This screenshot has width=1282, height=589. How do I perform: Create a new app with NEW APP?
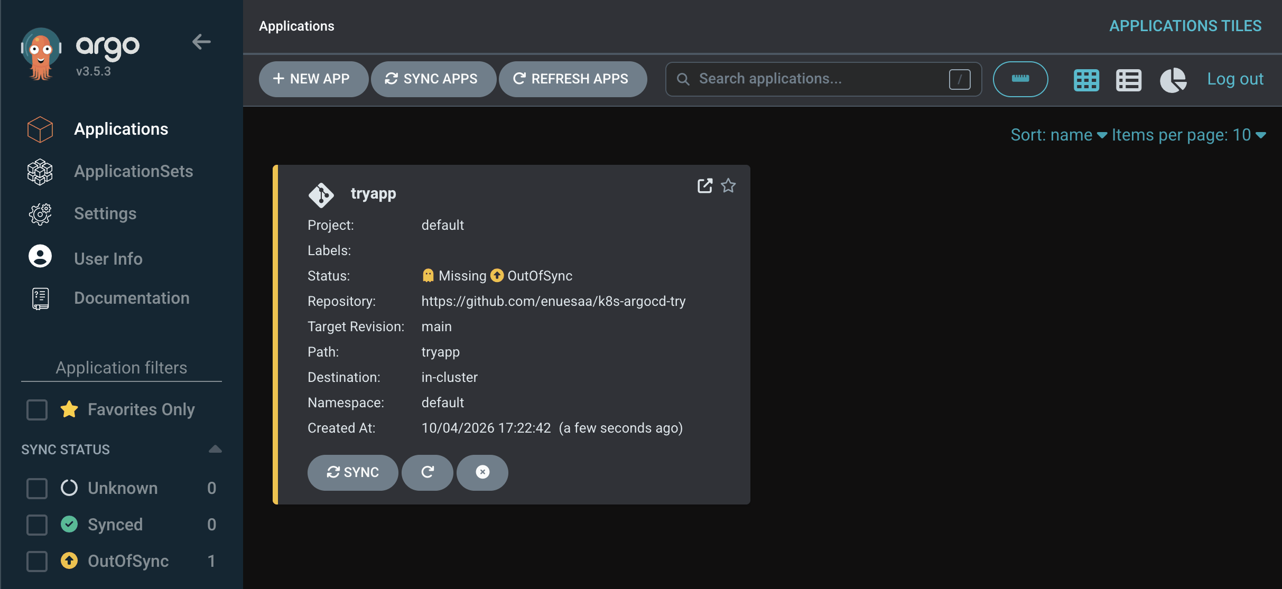(x=313, y=79)
